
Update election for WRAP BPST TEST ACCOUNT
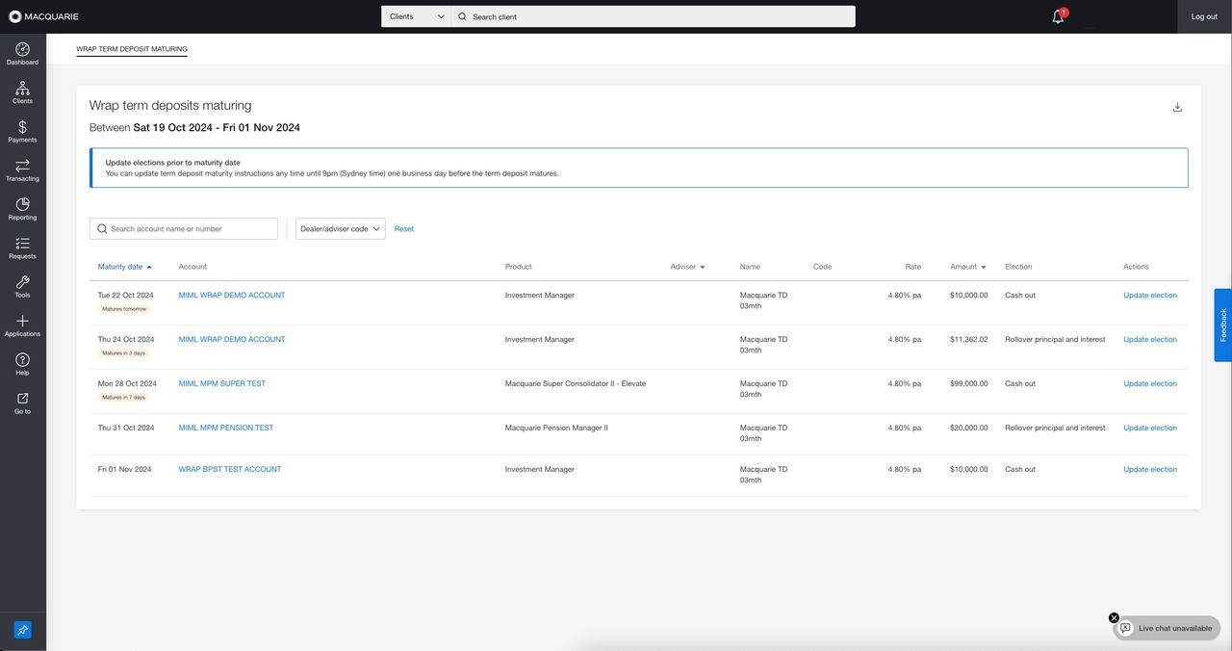point(1150,470)
